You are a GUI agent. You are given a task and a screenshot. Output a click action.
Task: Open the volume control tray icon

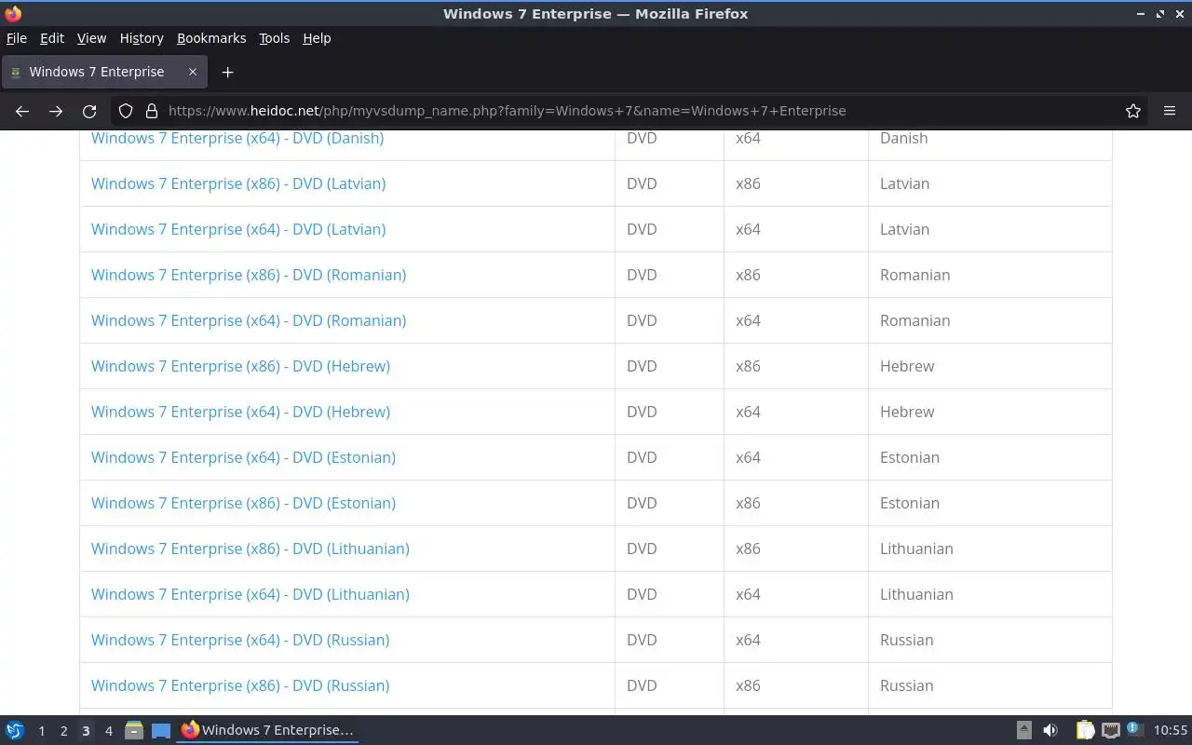[x=1050, y=730]
